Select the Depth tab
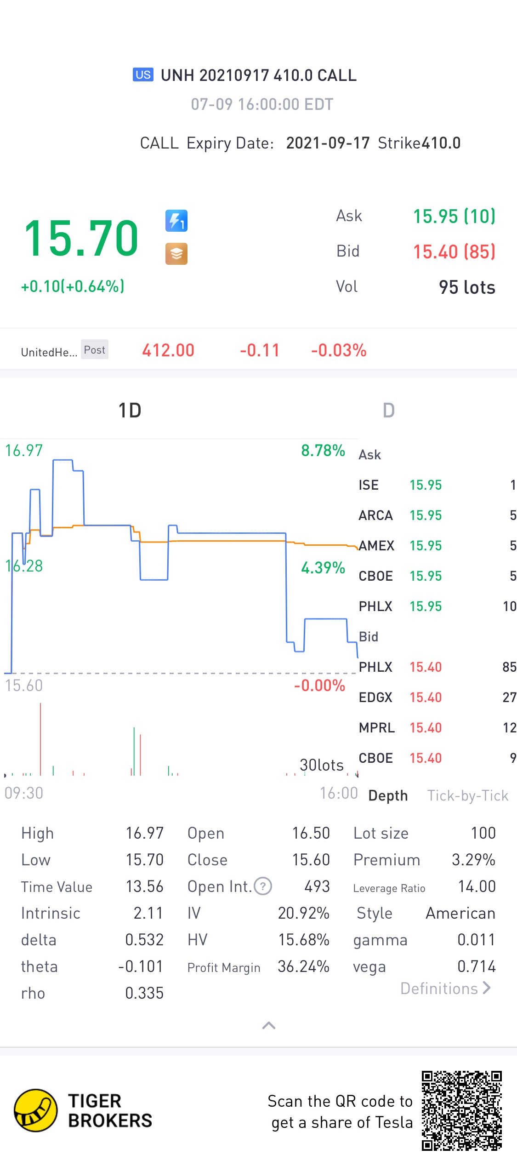The image size is (517, 1166). [x=388, y=795]
